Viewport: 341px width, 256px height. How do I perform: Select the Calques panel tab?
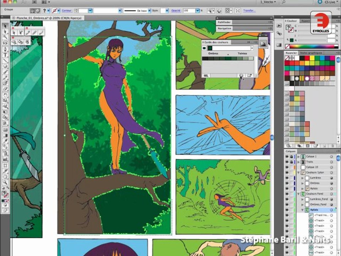(x=291, y=151)
